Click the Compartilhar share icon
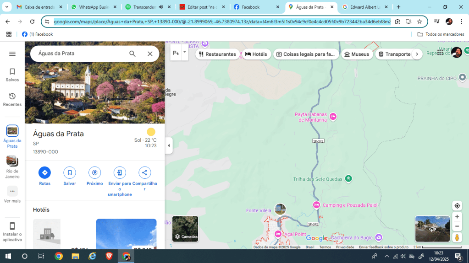Image resolution: width=469 pixels, height=263 pixels. click(x=144, y=173)
